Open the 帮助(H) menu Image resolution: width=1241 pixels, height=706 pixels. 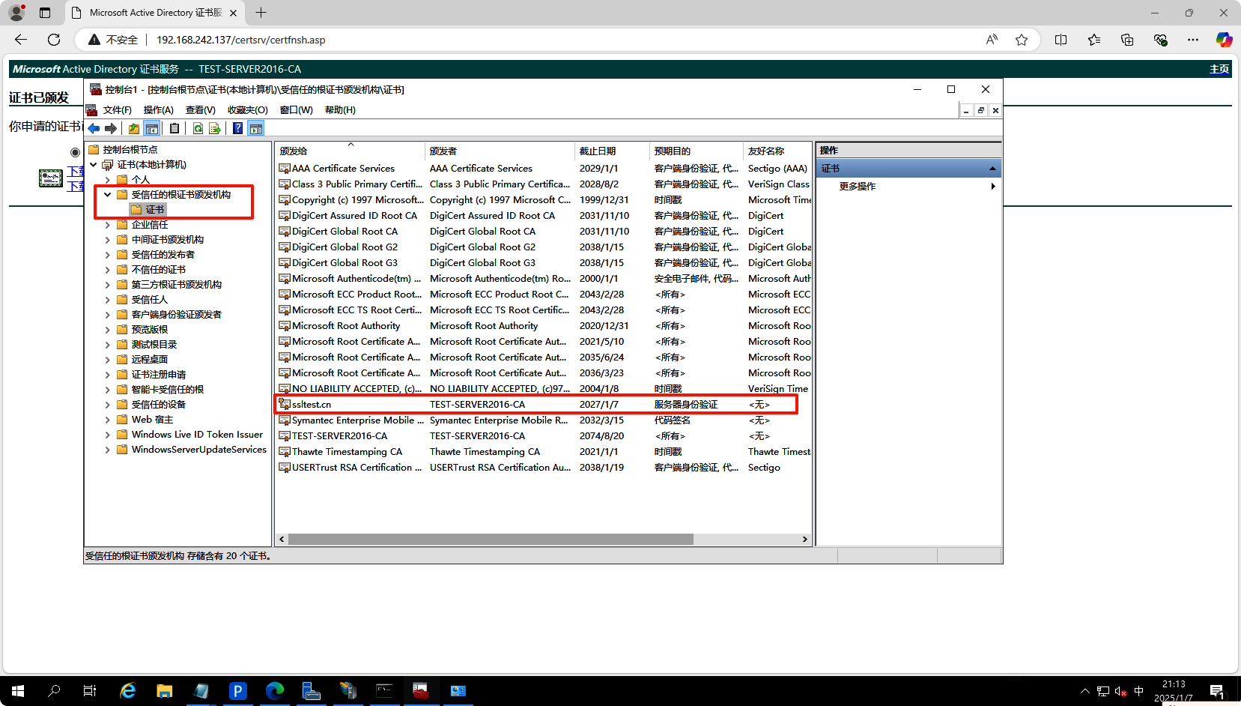340,110
